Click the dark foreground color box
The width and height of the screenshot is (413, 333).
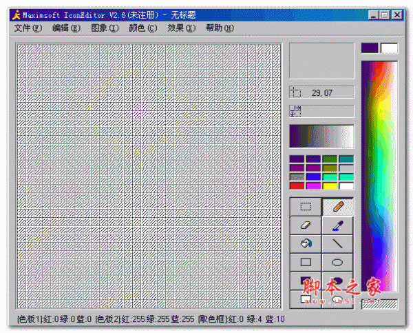(370, 48)
